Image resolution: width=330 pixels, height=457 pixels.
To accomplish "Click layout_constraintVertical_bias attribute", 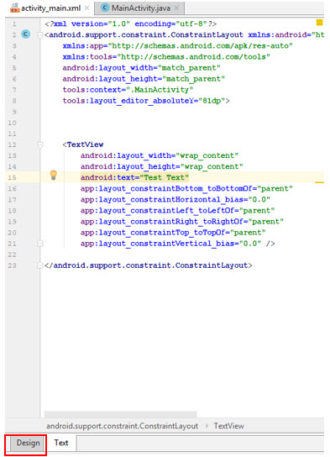I will 178,244.
